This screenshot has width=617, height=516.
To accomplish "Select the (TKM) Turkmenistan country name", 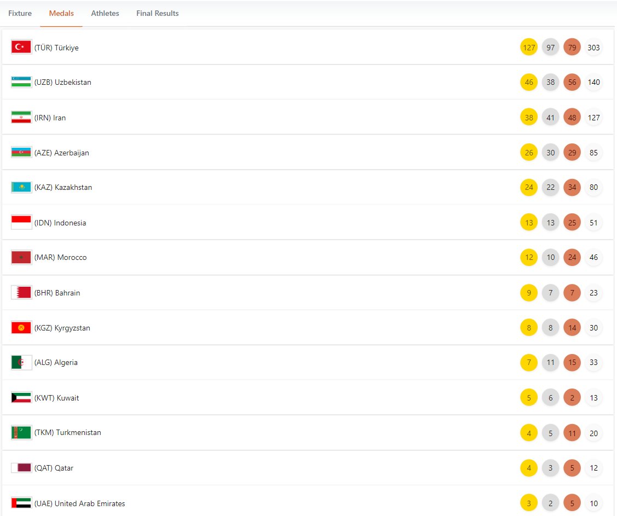I will click(x=68, y=432).
